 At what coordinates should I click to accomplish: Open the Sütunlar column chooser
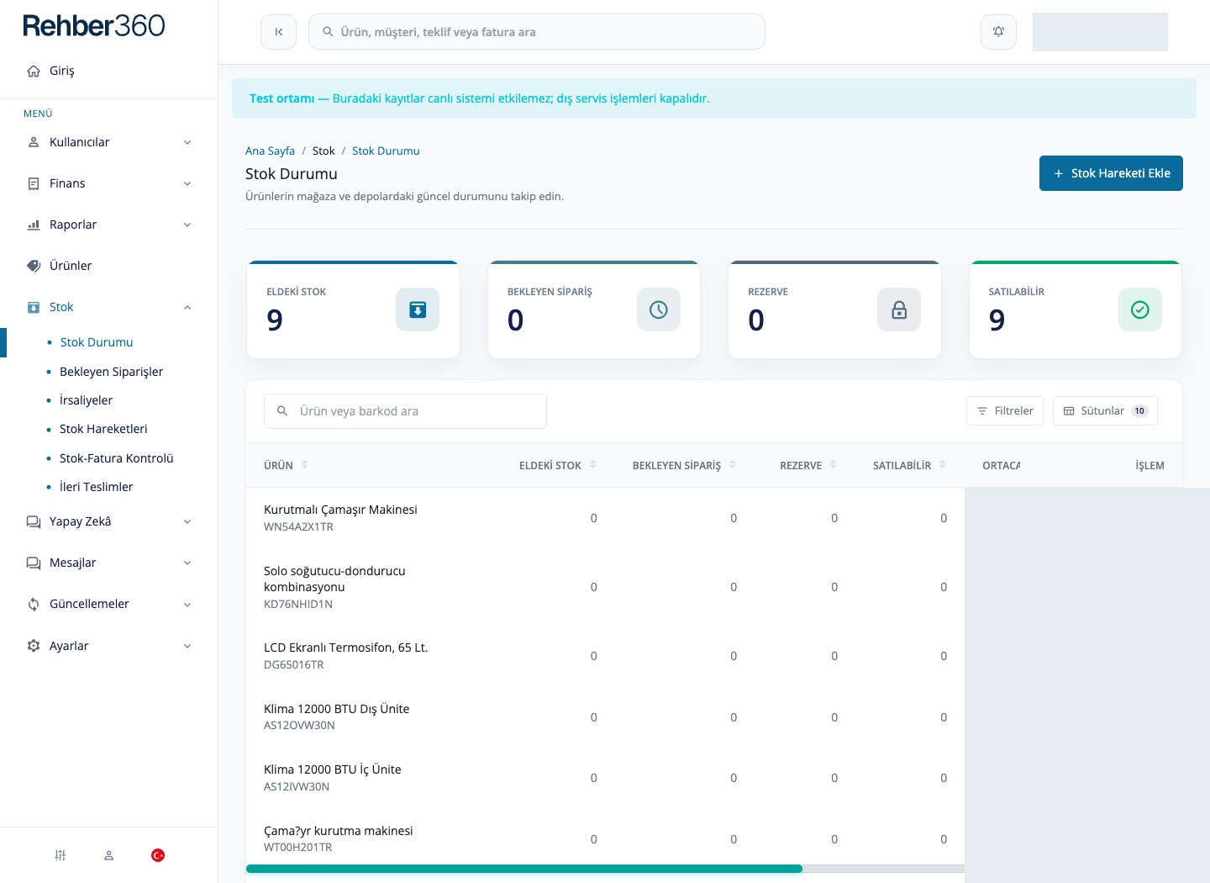[1105, 411]
